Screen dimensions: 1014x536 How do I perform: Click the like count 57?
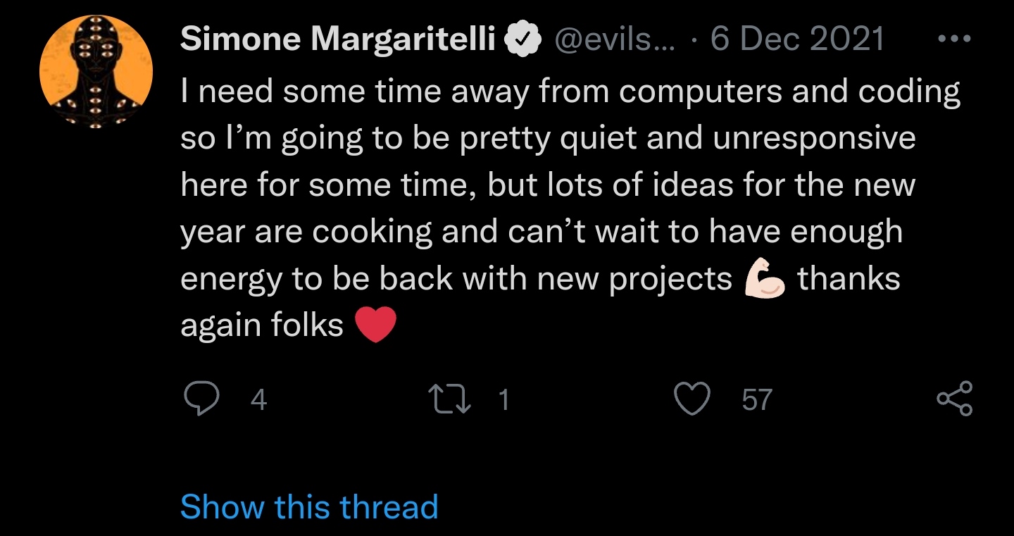point(757,400)
